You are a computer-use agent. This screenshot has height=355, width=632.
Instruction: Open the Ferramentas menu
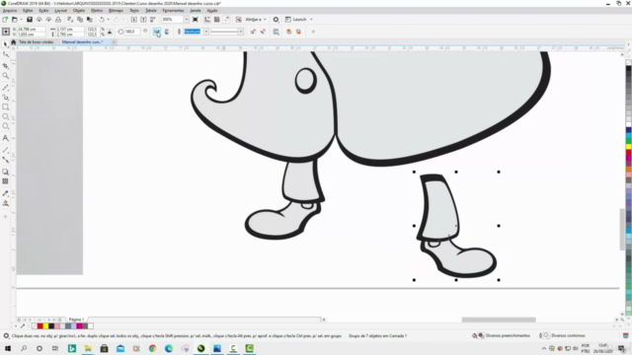[x=173, y=11]
